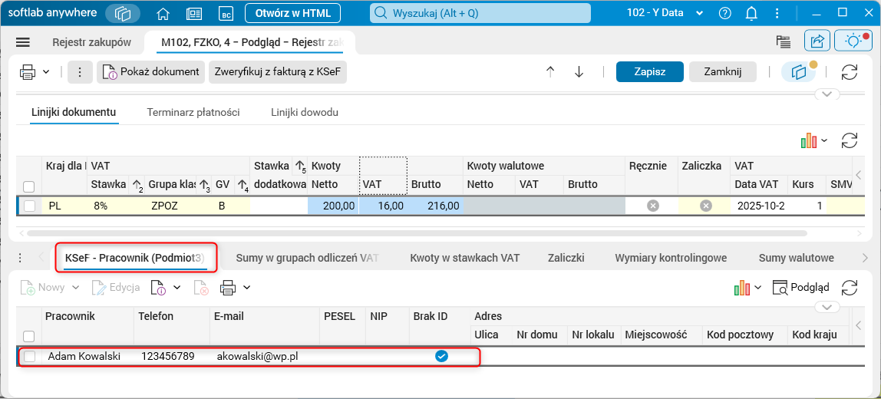Click the up arrow to previous record
The height and width of the screenshot is (399, 881).
coord(550,71)
